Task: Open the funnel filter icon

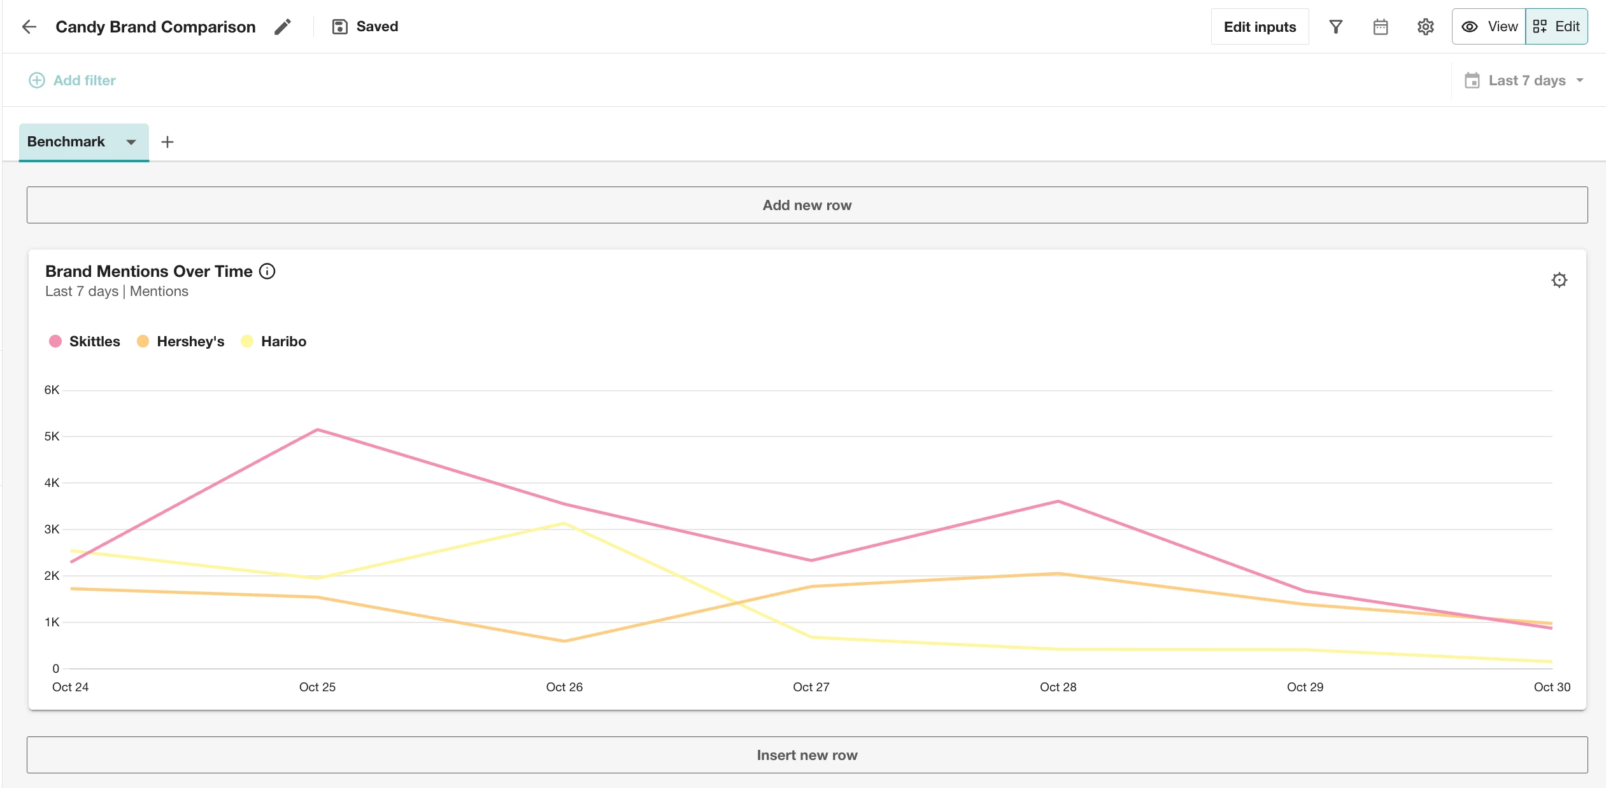Action: [1336, 27]
